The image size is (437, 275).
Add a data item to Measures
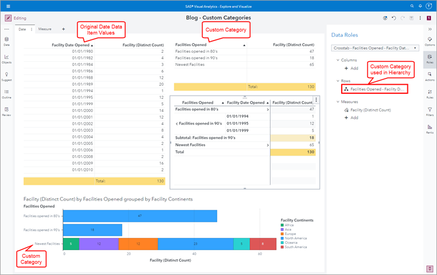pos(351,118)
